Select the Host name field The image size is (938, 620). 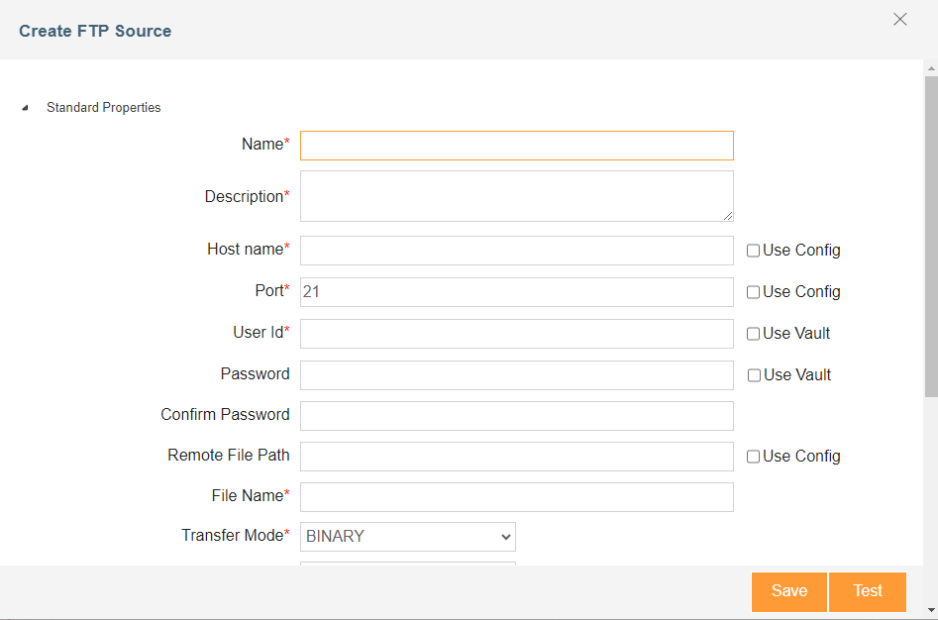(x=517, y=251)
